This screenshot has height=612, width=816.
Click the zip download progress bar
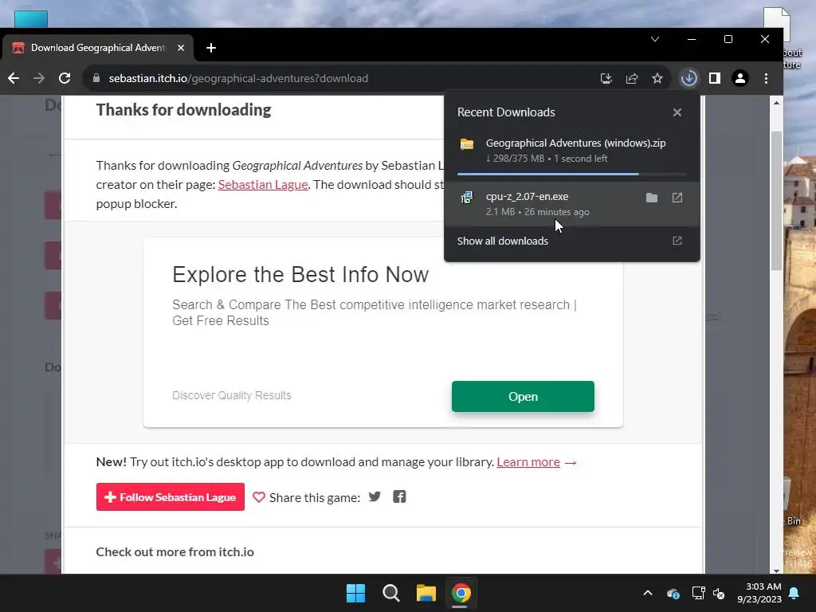tap(571, 174)
